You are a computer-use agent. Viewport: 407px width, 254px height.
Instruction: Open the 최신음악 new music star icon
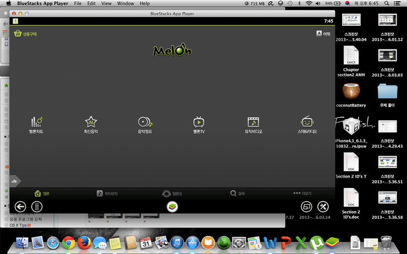pyautogui.click(x=91, y=125)
